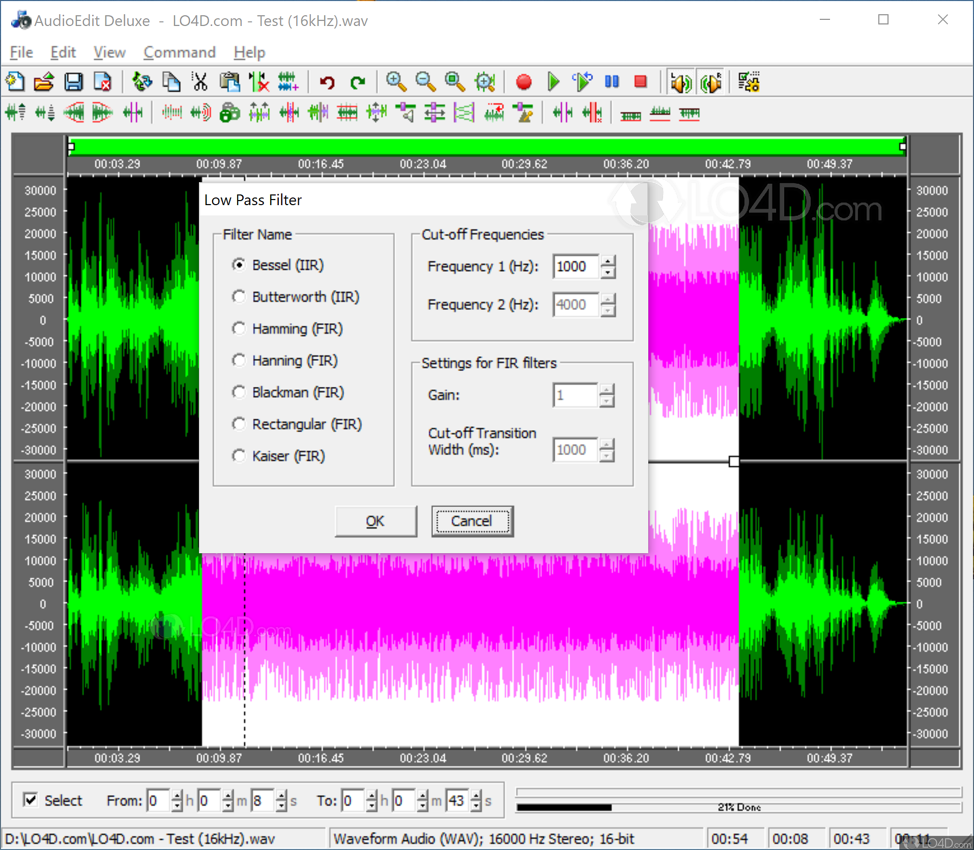Uncheck the Select checkbox
The height and width of the screenshot is (850, 974).
click(x=31, y=800)
